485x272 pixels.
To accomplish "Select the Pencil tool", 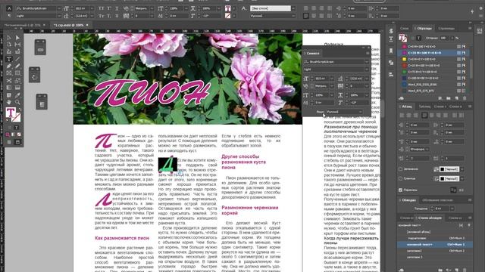I will tap(17, 66).
